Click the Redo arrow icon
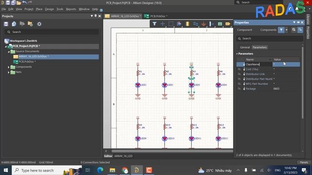Image resolution: width=312 pixels, height=175 pixels. coord(30,2)
